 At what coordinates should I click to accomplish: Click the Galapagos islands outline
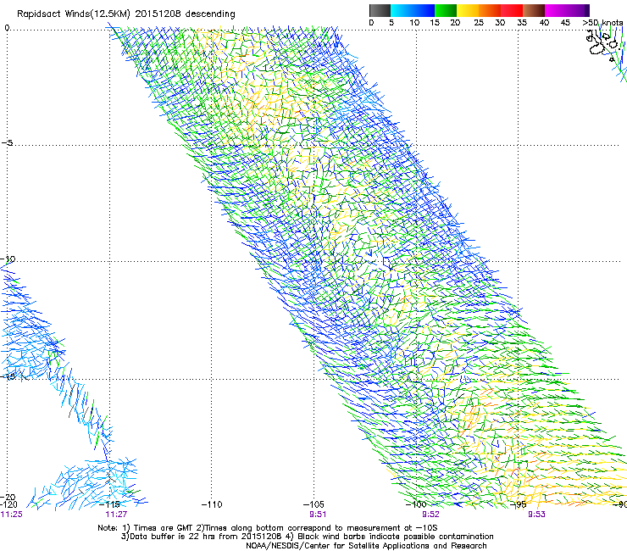click(604, 45)
